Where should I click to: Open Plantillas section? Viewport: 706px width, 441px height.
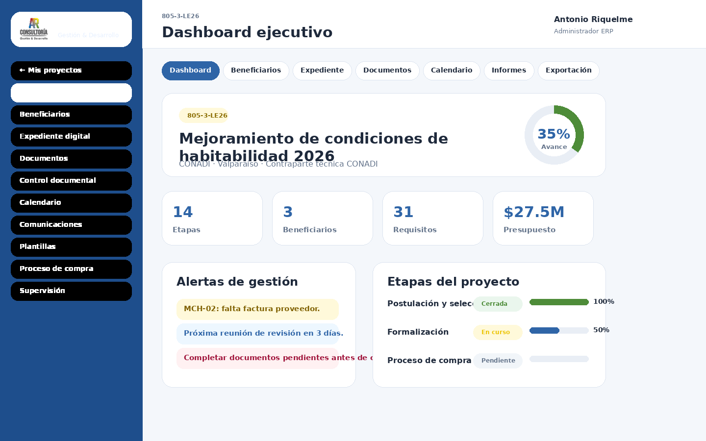[x=71, y=247]
